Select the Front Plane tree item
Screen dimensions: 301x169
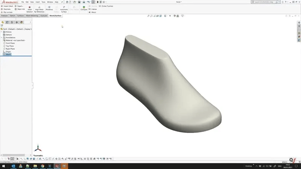click(10, 43)
